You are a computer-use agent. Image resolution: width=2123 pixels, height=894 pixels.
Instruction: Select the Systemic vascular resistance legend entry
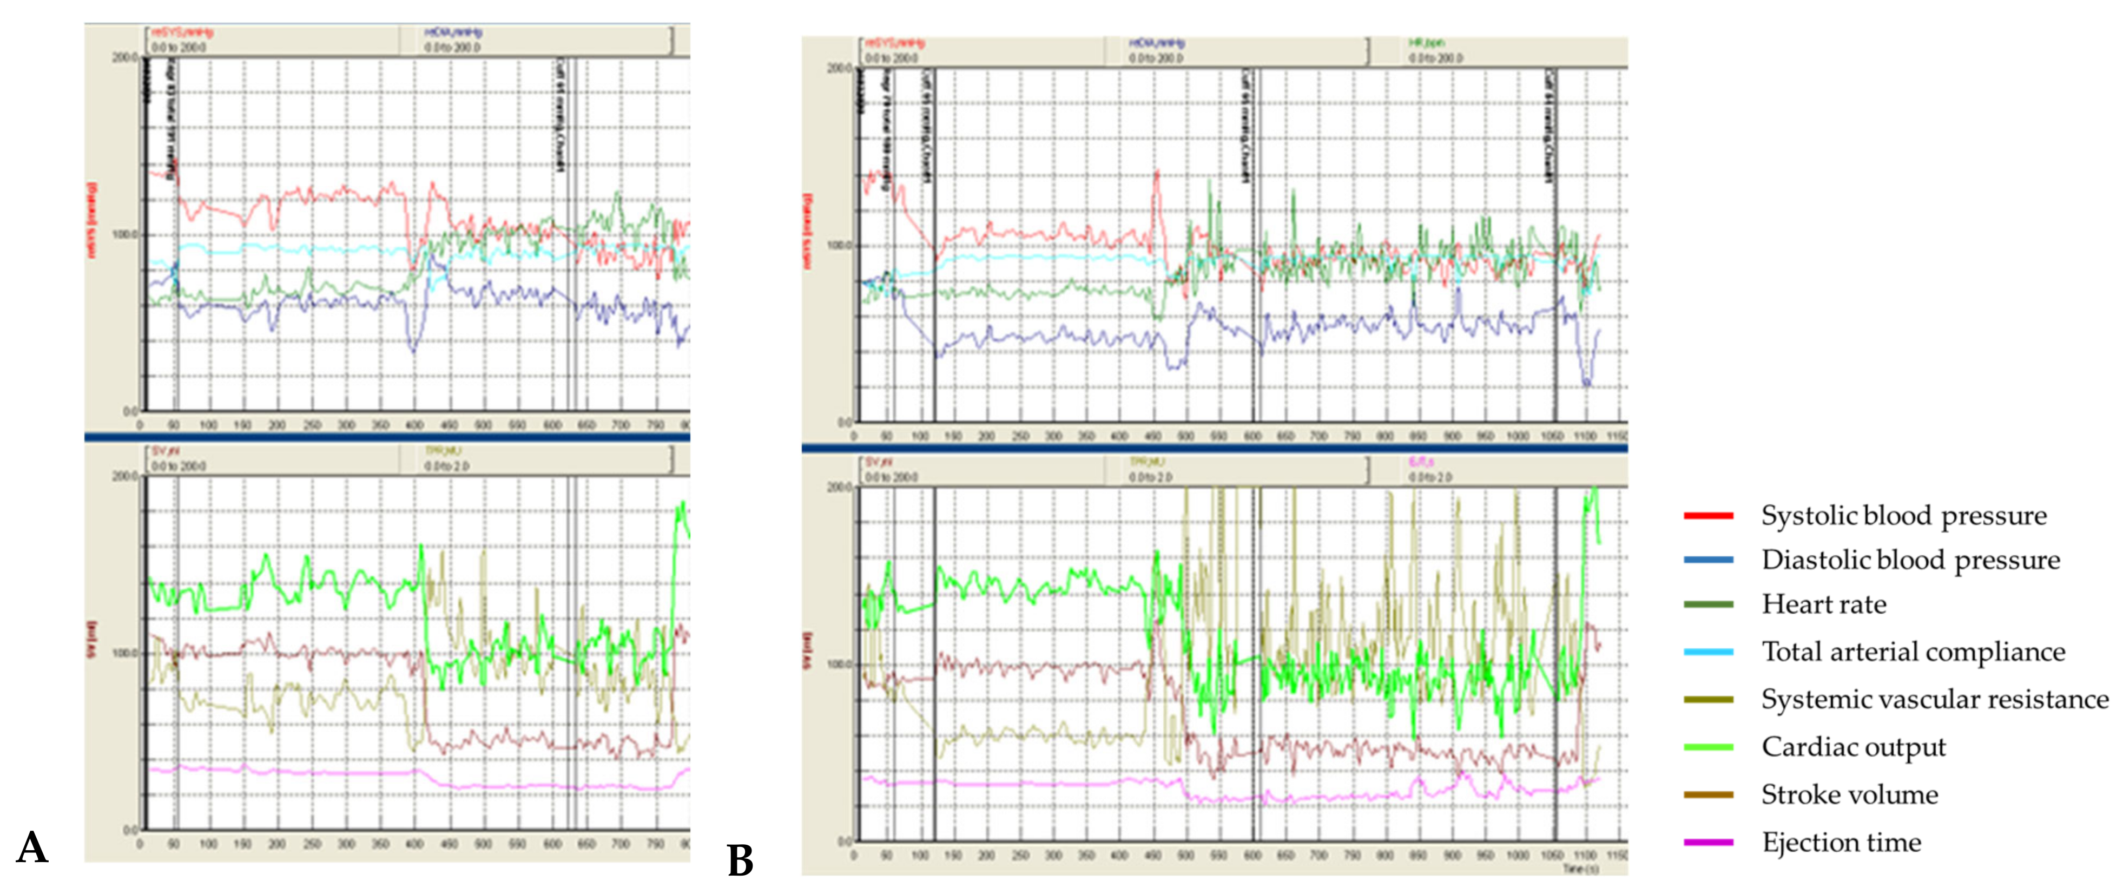[x=1934, y=699]
